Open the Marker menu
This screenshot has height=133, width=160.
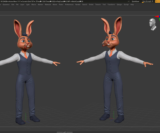pos(41,5)
